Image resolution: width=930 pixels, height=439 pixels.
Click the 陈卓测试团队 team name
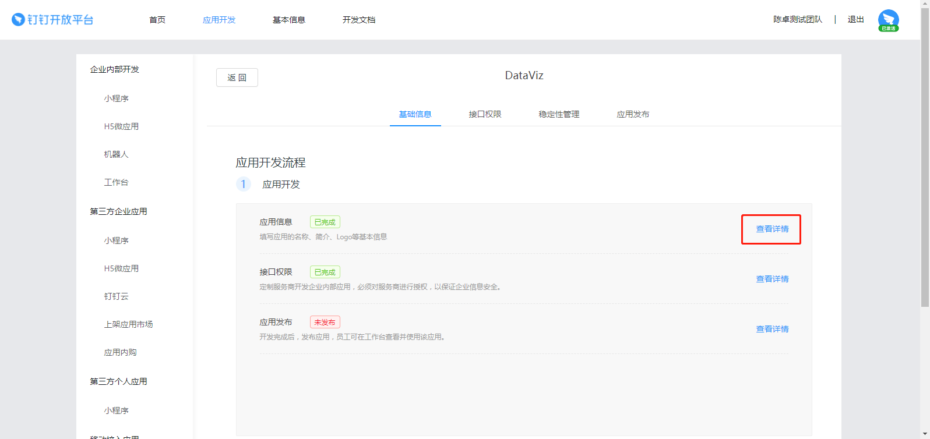click(x=798, y=19)
